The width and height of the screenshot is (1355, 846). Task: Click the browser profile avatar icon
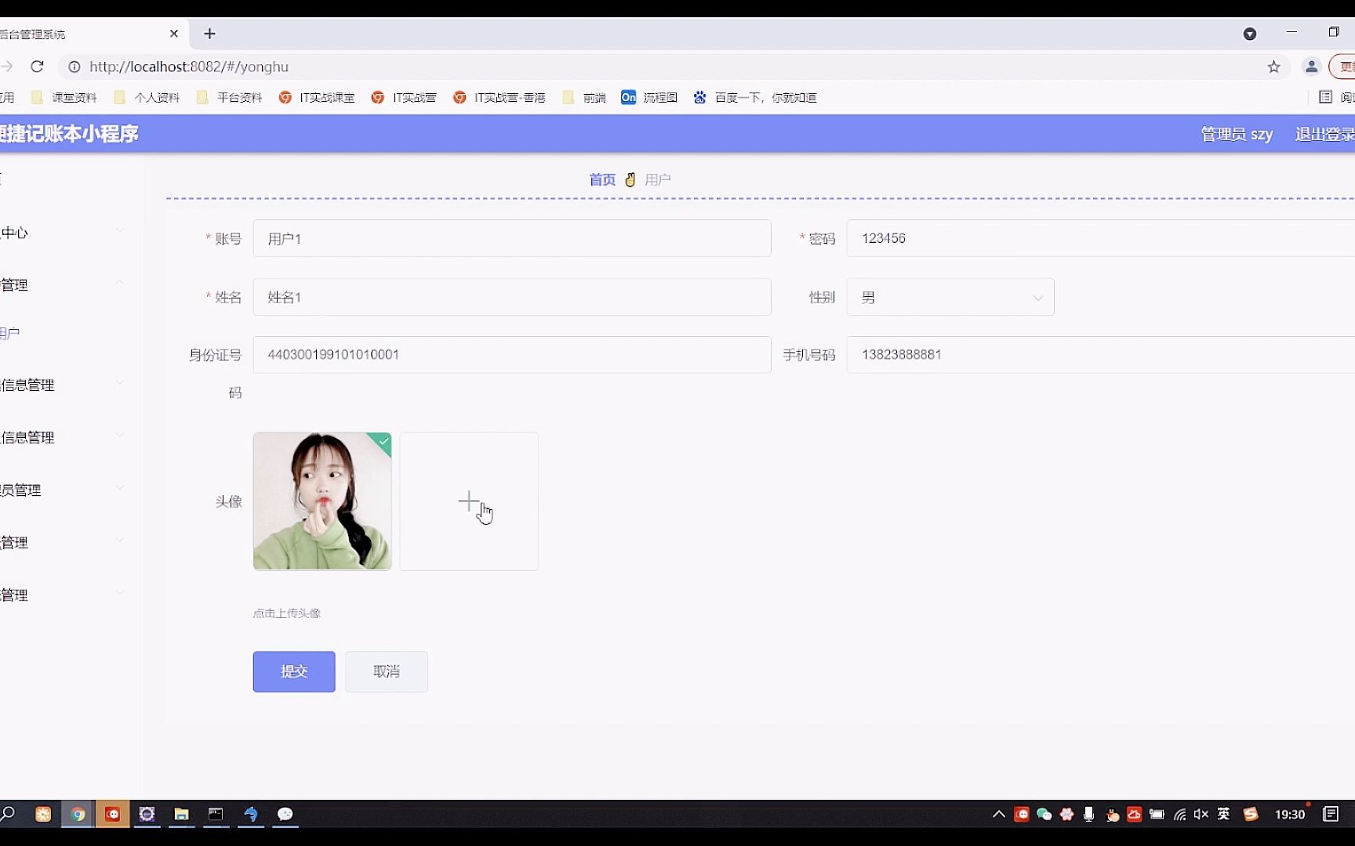(x=1310, y=67)
